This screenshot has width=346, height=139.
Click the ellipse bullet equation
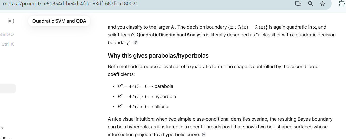click(x=142, y=107)
